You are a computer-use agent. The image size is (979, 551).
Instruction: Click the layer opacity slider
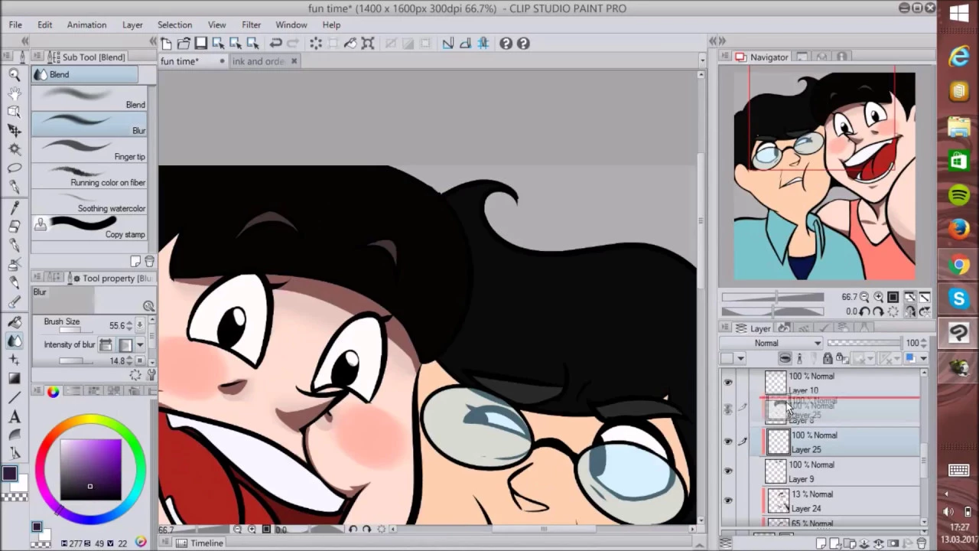864,343
